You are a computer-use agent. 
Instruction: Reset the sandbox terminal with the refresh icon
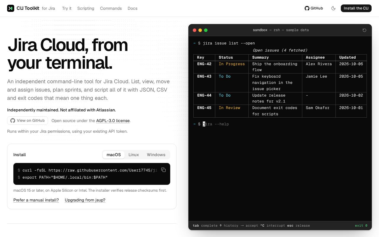tap(364, 30)
